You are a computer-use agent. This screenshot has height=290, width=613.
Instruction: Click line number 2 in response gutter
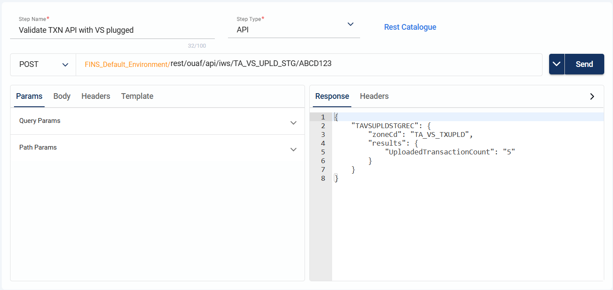(323, 126)
